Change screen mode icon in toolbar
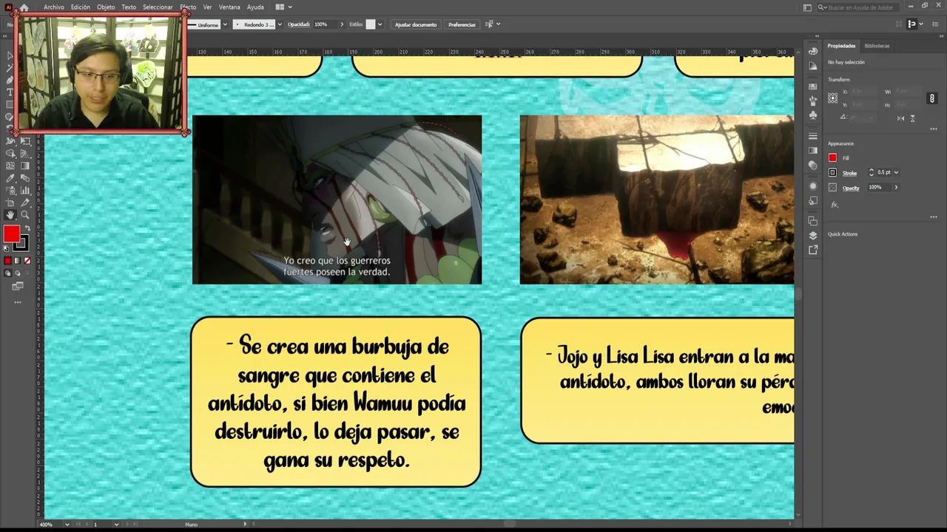This screenshot has width=947, height=532. click(x=18, y=287)
